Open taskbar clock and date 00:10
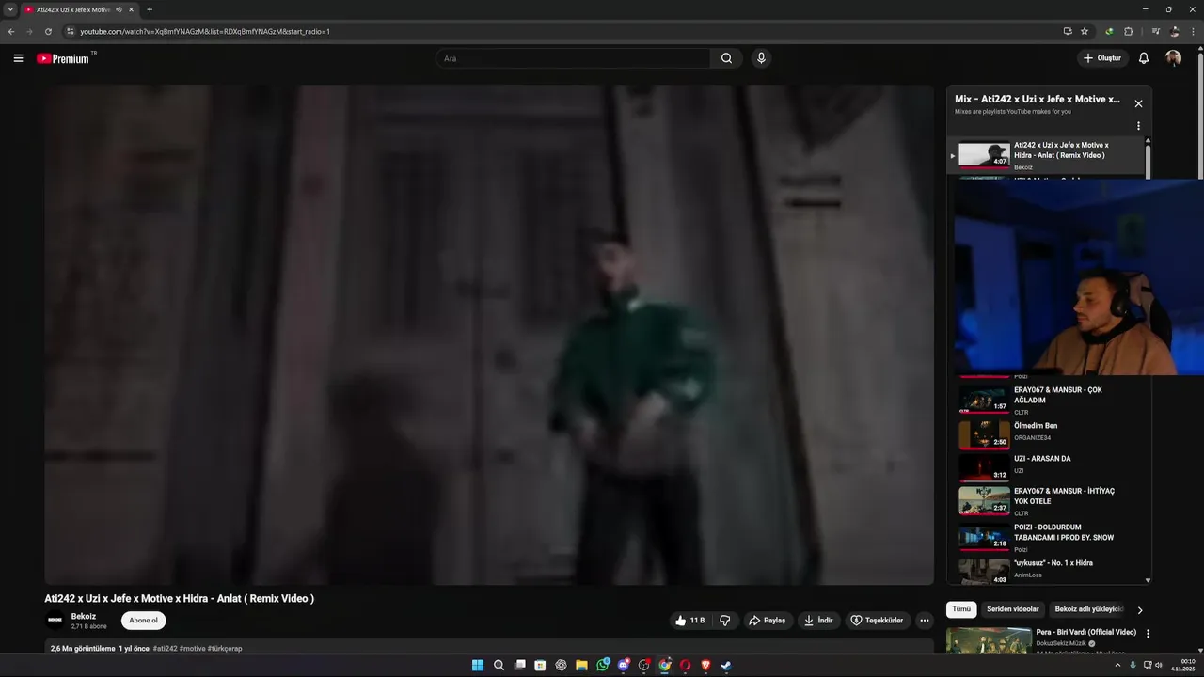This screenshot has height=677, width=1204. [1183, 665]
